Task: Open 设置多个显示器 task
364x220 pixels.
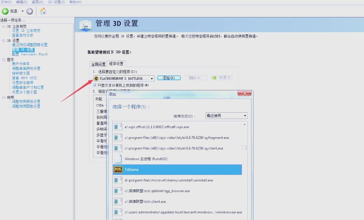Action: click(24, 92)
